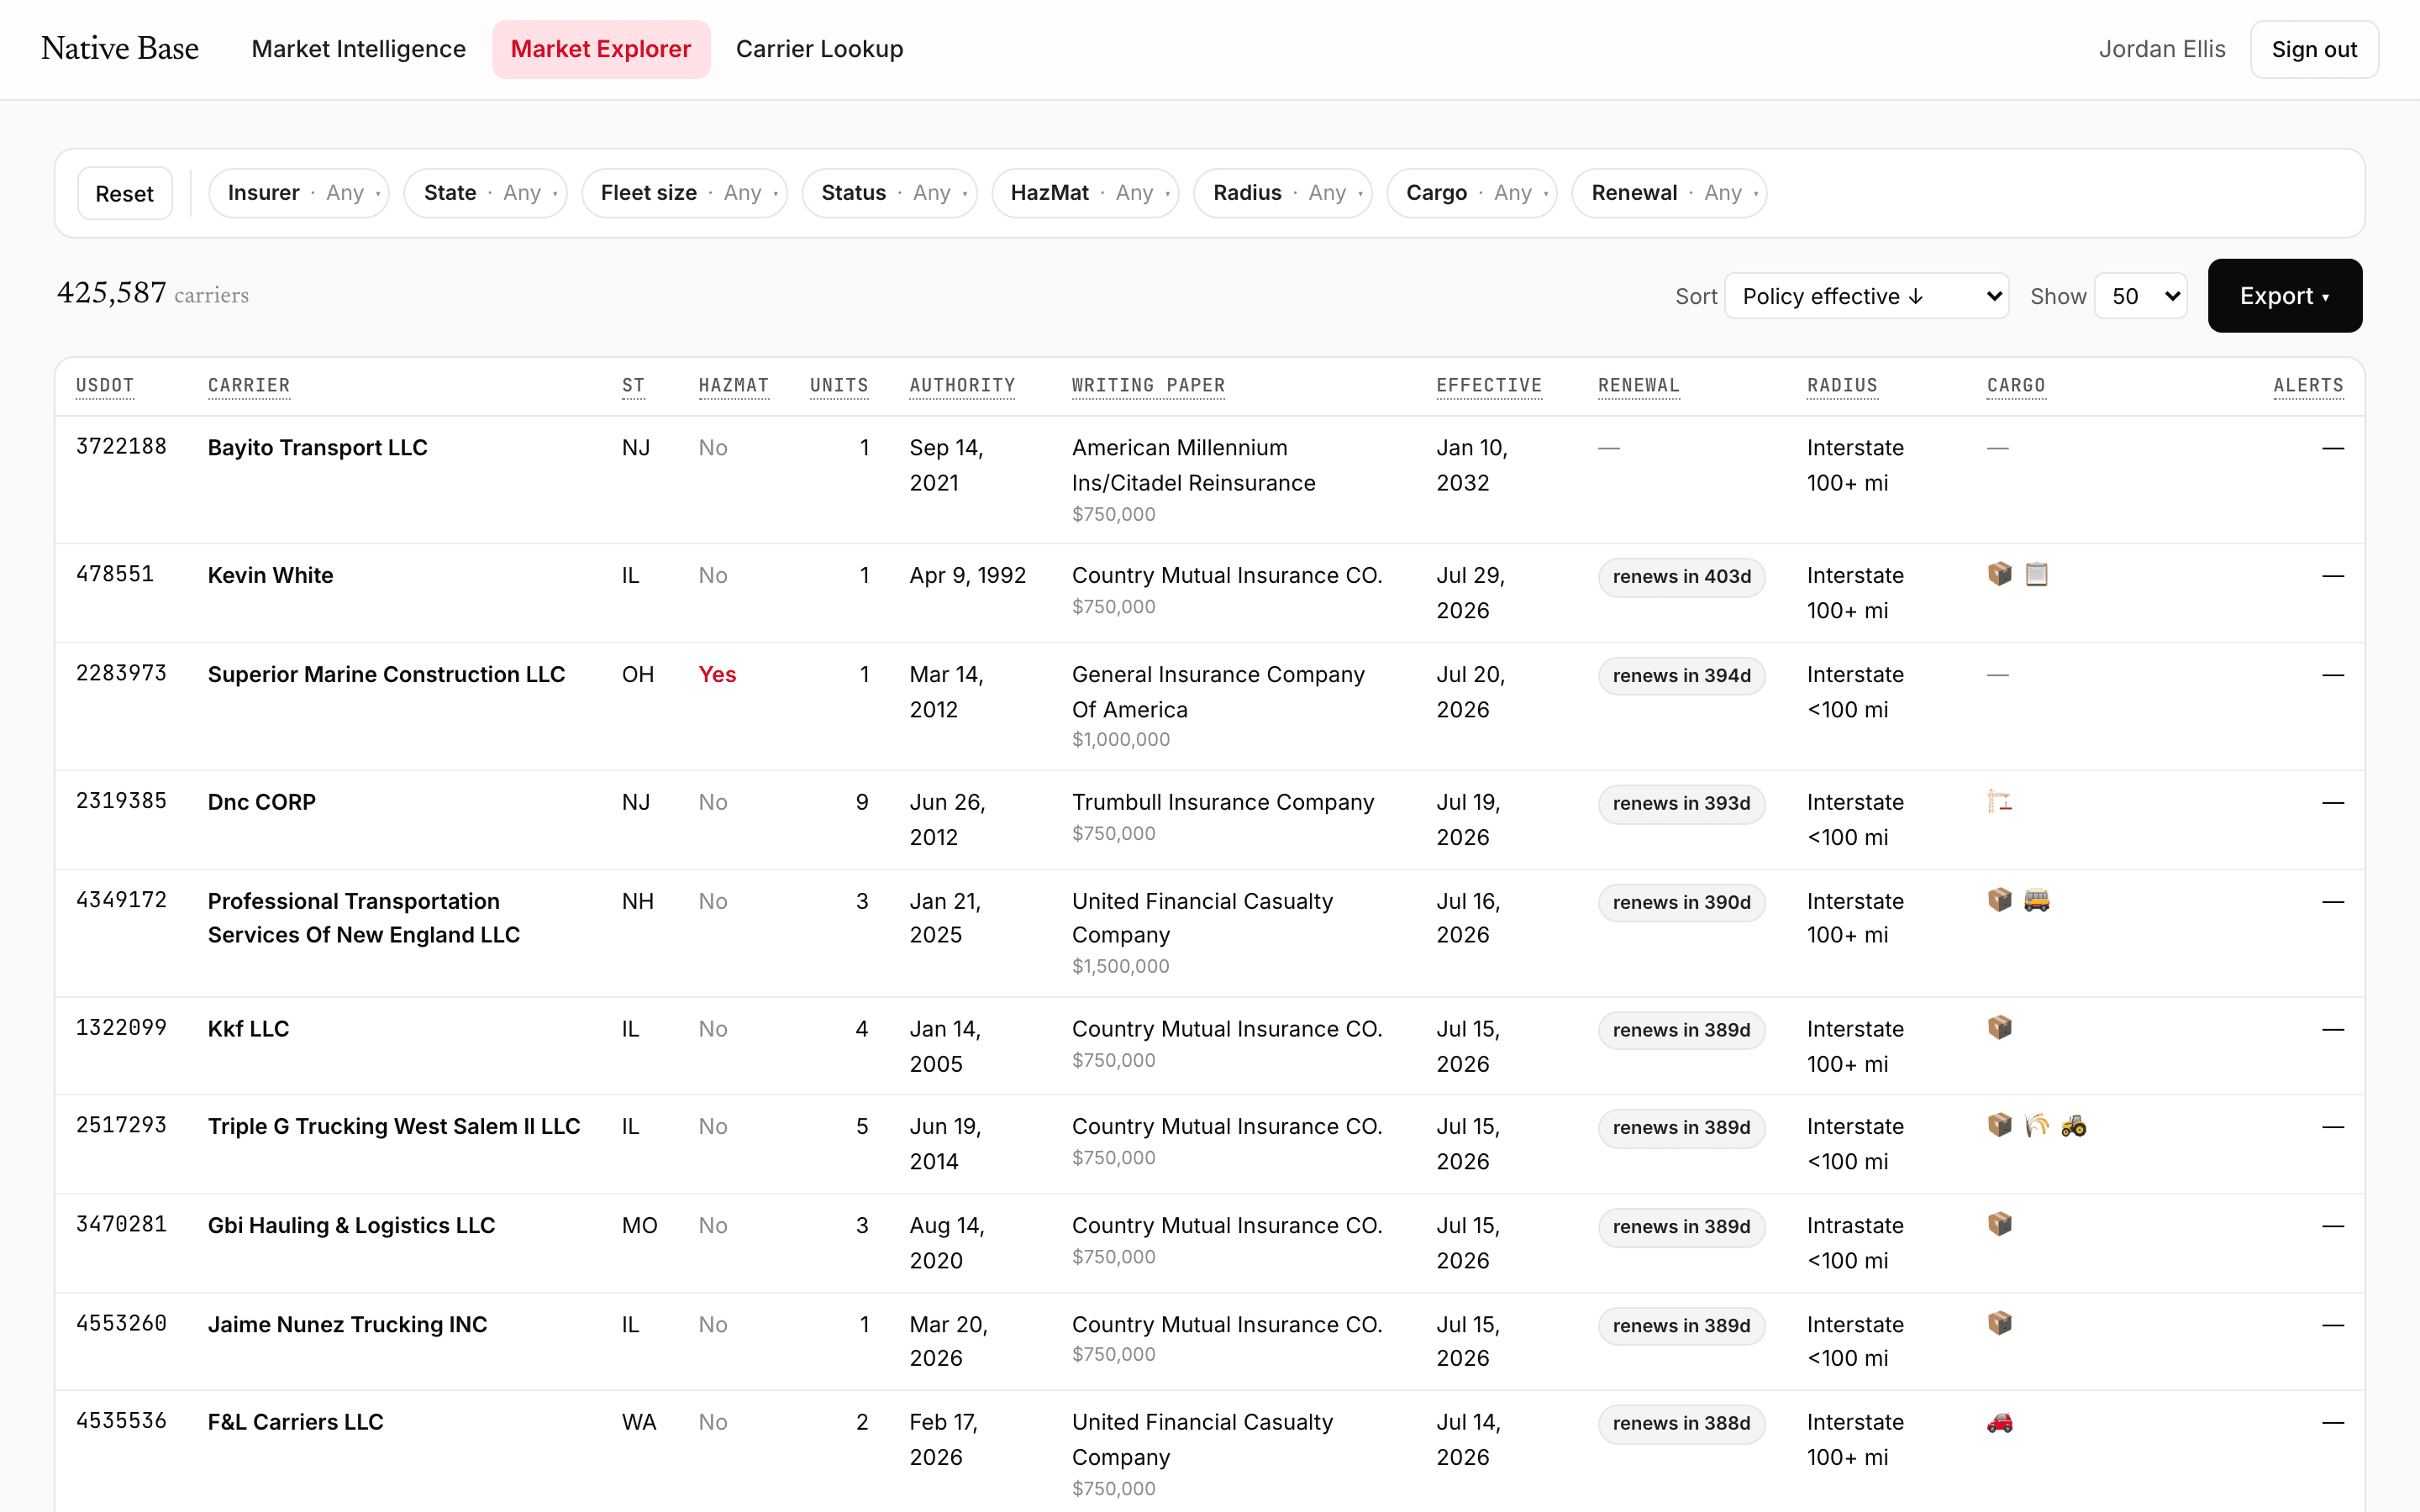
Task: Open the Export menu button
Action: pos(2284,296)
